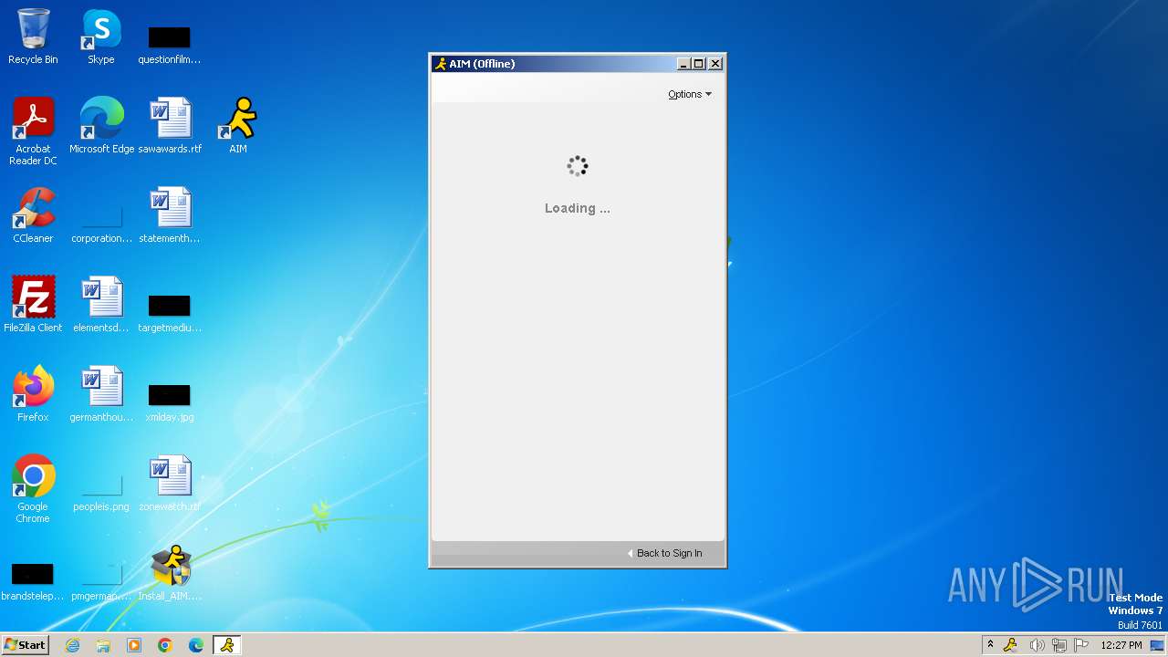Open the statementh... Word document
This screenshot has height=657, width=1168.
pos(170,215)
